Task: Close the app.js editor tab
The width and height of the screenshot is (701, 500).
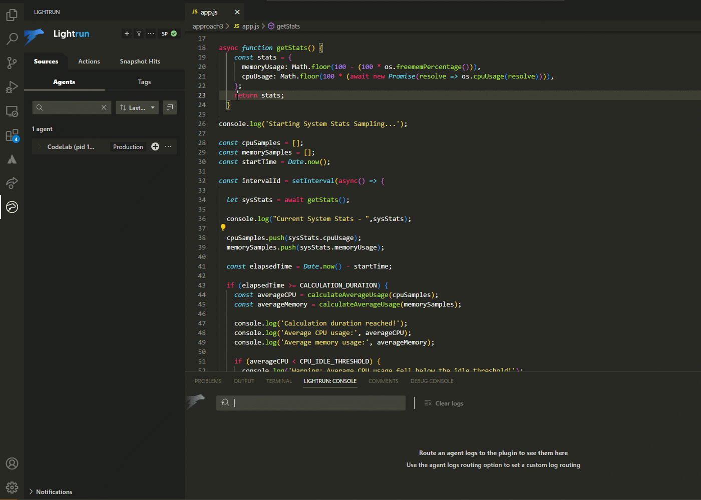Action: [x=237, y=12]
